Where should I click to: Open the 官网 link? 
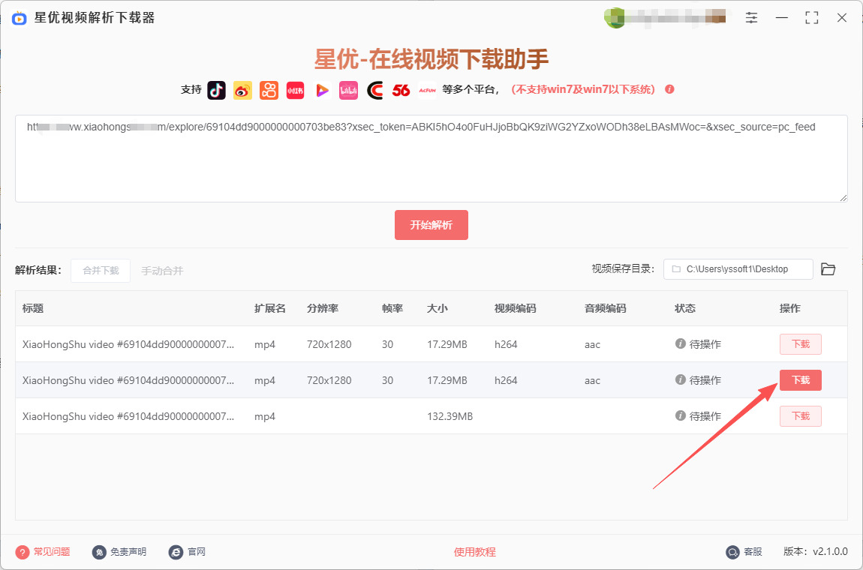(x=197, y=552)
